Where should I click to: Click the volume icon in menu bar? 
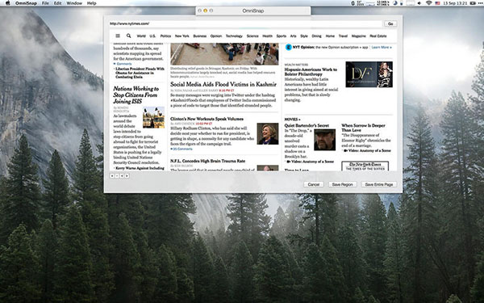point(419,3)
